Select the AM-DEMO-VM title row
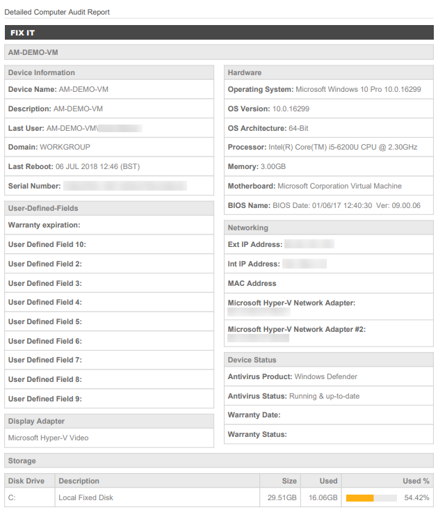The width and height of the screenshot is (438, 512). click(x=219, y=53)
